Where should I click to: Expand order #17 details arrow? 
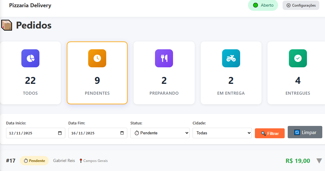[x=319, y=161]
